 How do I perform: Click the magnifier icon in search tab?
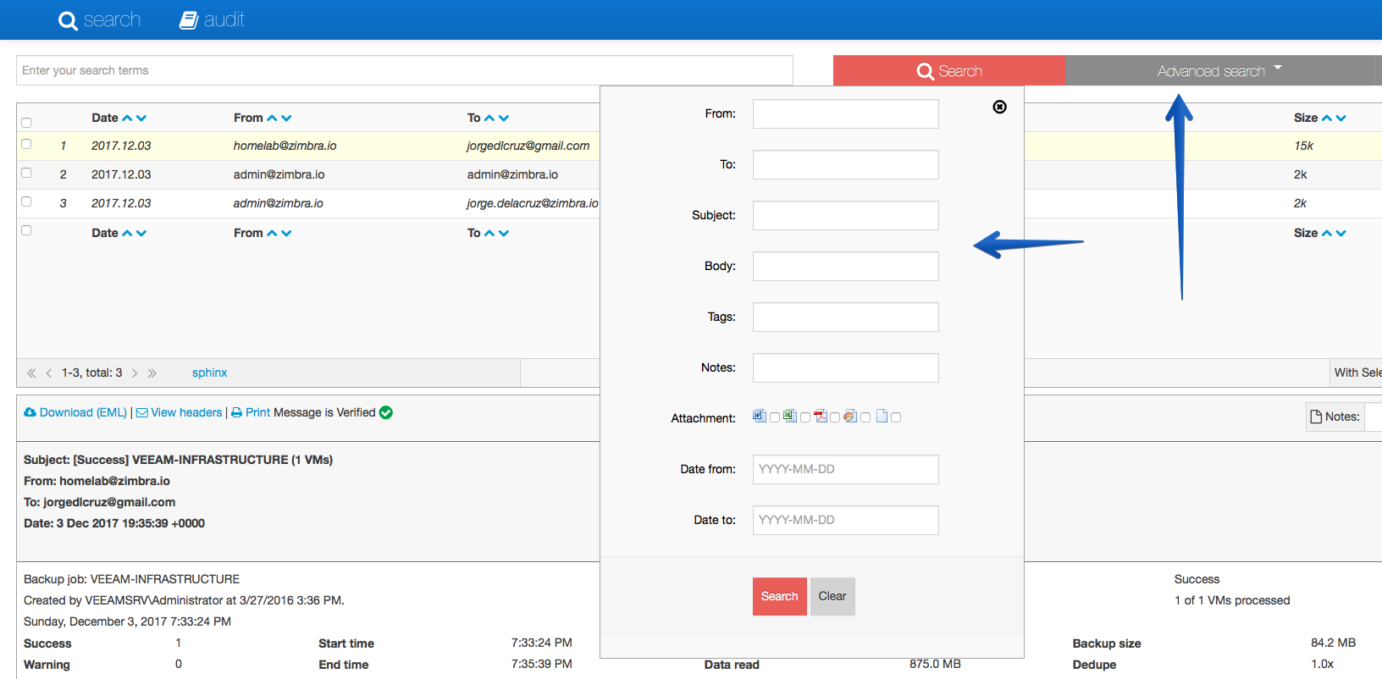(68, 20)
